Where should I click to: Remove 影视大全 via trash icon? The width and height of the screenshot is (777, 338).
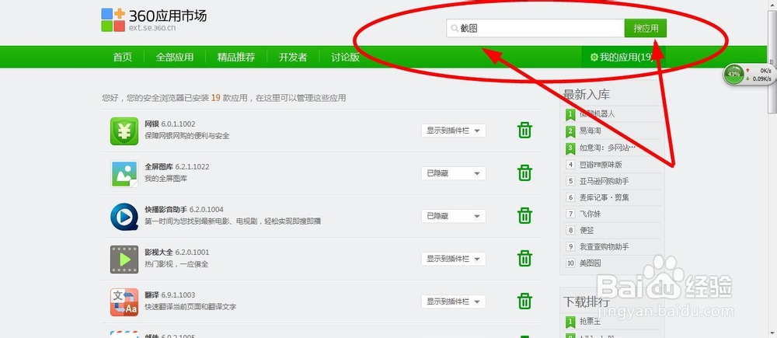click(524, 259)
